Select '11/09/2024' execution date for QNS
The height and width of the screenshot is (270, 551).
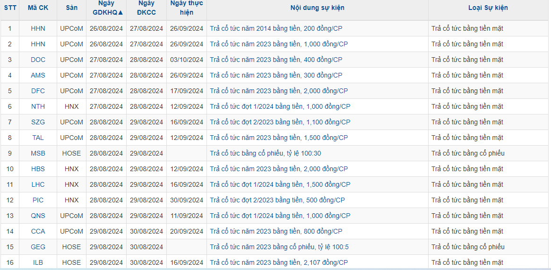(x=187, y=216)
